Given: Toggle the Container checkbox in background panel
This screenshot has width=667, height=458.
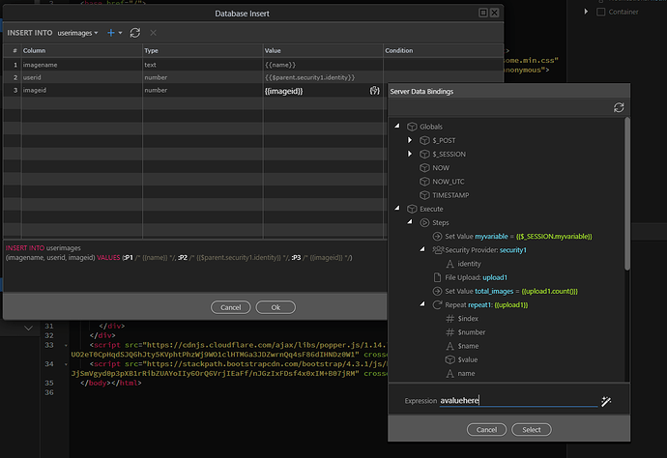Looking at the screenshot, I should coord(600,12).
